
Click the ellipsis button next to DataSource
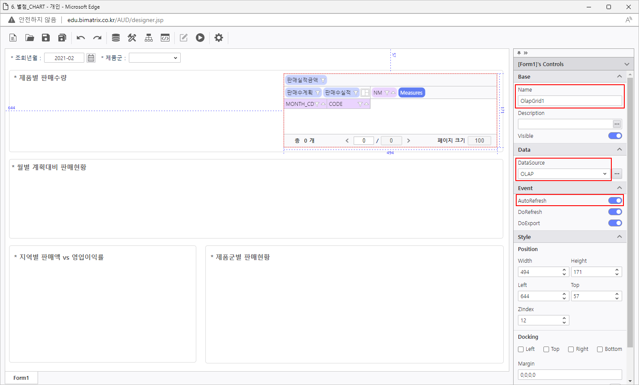pyautogui.click(x=617, y=174)
